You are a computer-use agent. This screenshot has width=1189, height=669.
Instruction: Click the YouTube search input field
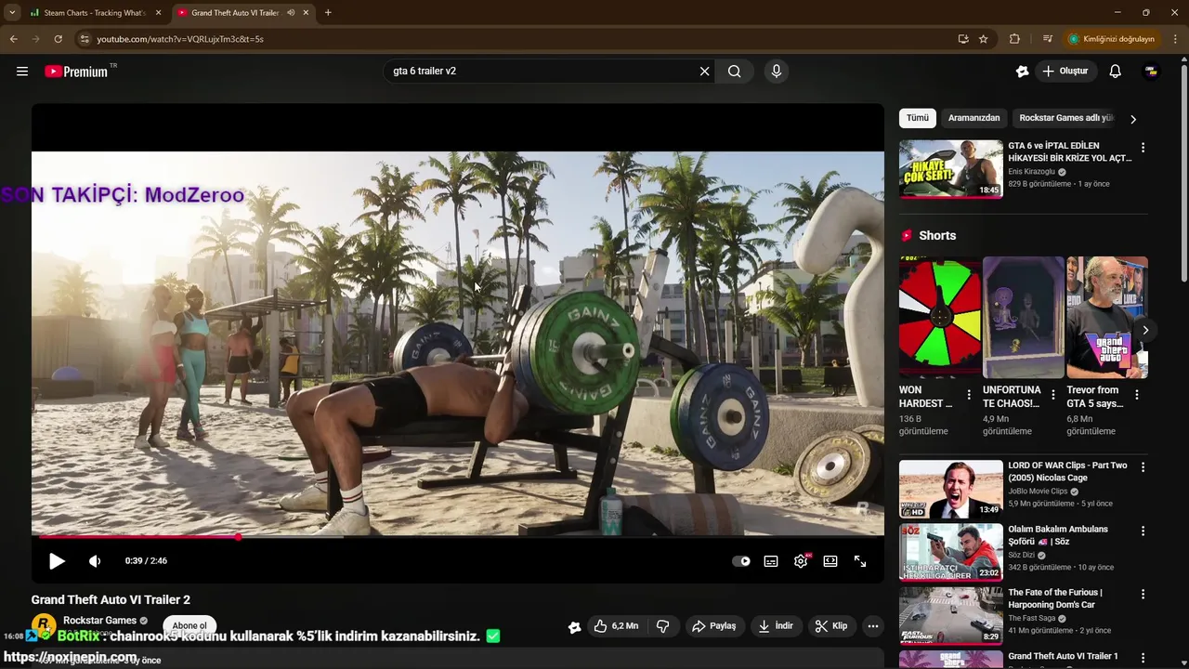tap(543, 72)
